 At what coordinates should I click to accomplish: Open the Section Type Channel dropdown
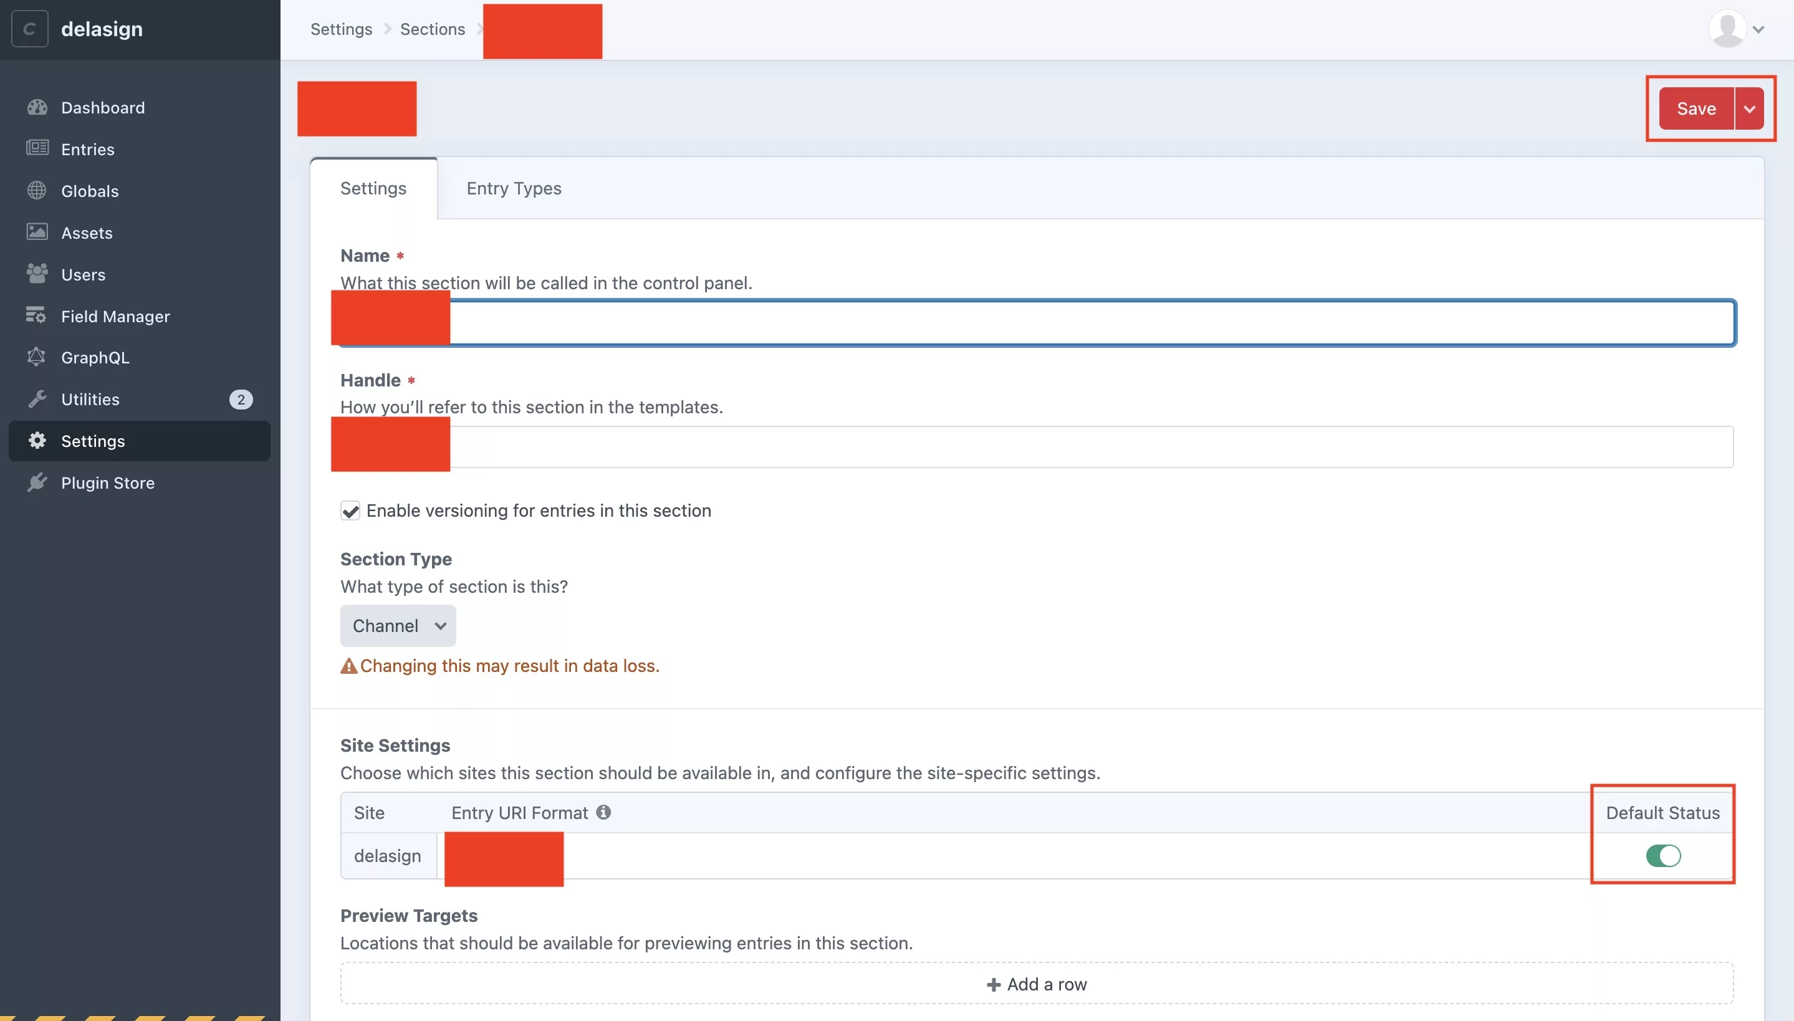coord(398,626)
